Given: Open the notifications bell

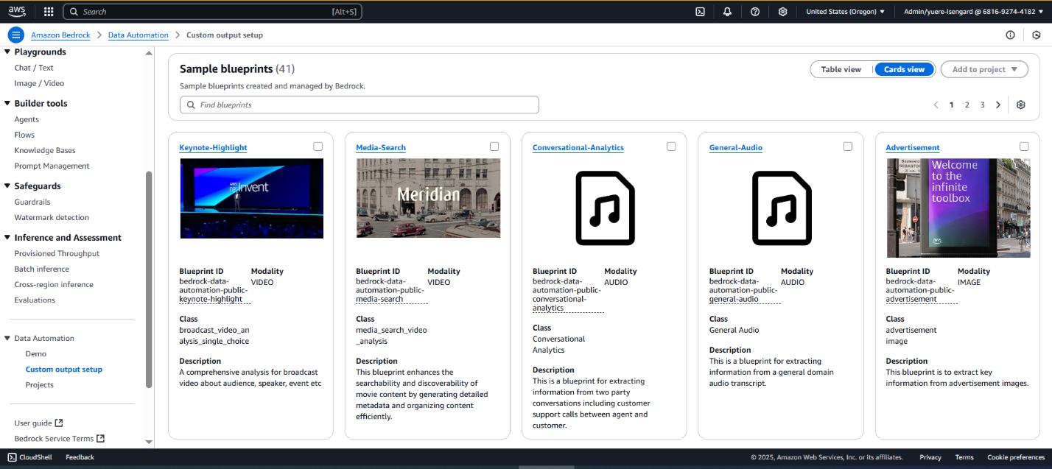Looking at the screenshot, I should tap(727, 12).
